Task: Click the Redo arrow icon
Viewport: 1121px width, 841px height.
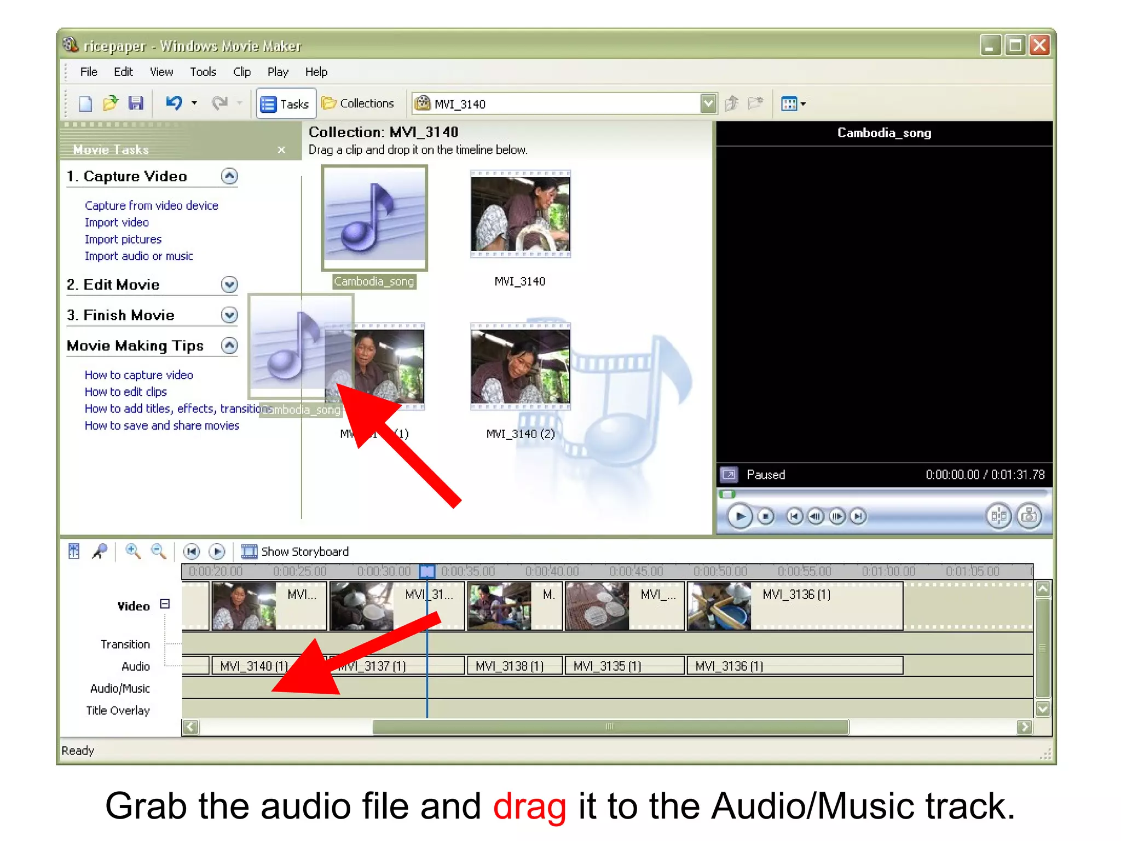Action: [219, 103]
